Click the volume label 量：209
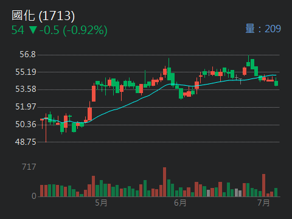 (263, 29)
